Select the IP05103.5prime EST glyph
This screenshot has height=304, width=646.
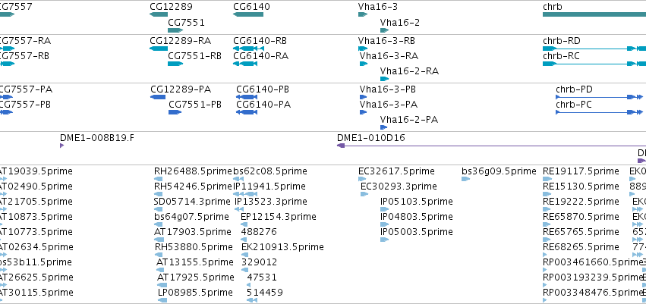pyautogui.click(x=384, y=209)
